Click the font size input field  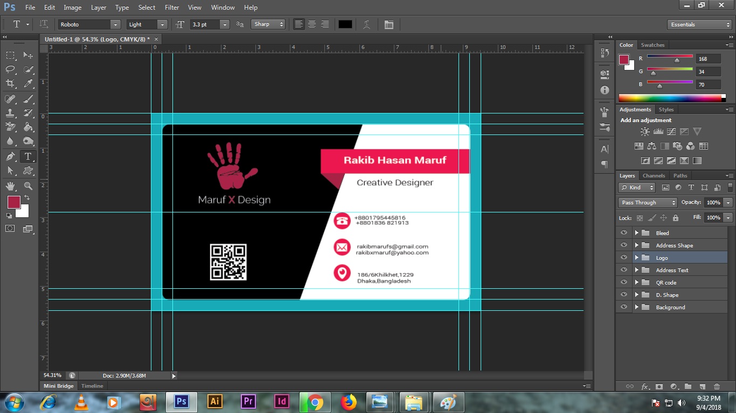pyautogui.click(x=205, y=24)
